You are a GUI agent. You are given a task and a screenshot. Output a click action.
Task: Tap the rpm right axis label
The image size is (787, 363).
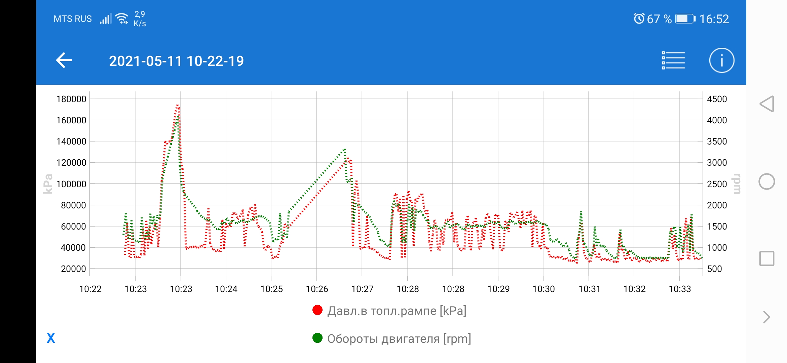[737, 184]
